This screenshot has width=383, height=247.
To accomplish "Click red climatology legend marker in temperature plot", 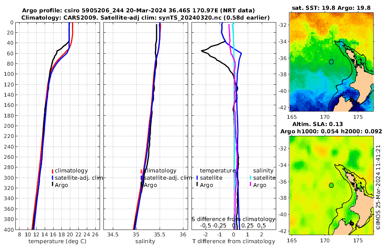I will pyautogui.click(x=52, y=171).
